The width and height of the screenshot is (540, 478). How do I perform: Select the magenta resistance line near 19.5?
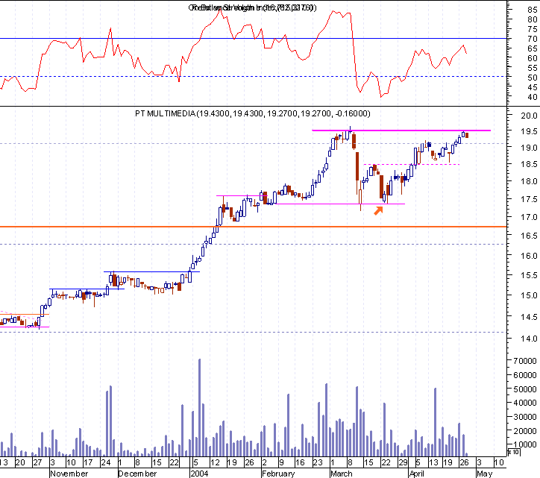tap(401, 130)
